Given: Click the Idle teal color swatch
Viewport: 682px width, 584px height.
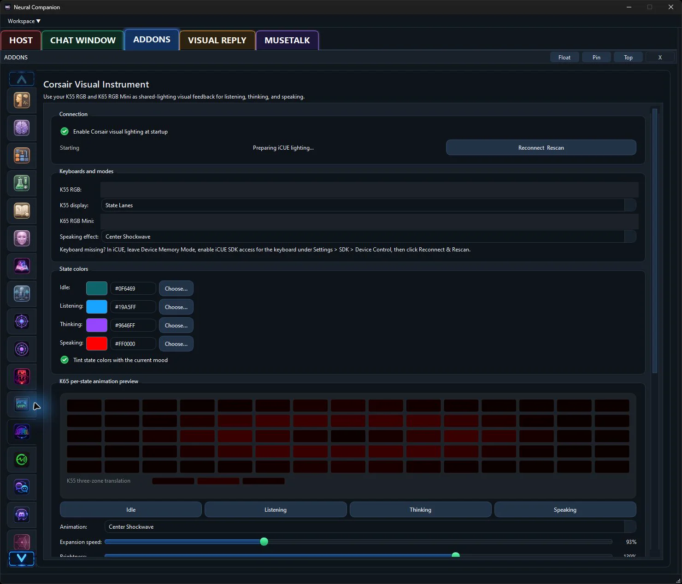Looking at the screenshot, I should pyautogui.click(x=97, y=288).
